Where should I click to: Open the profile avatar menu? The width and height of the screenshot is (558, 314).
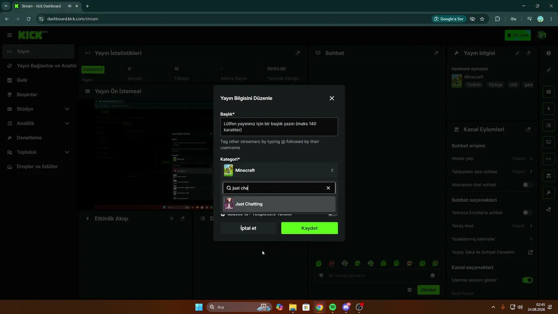coord(541,35)
